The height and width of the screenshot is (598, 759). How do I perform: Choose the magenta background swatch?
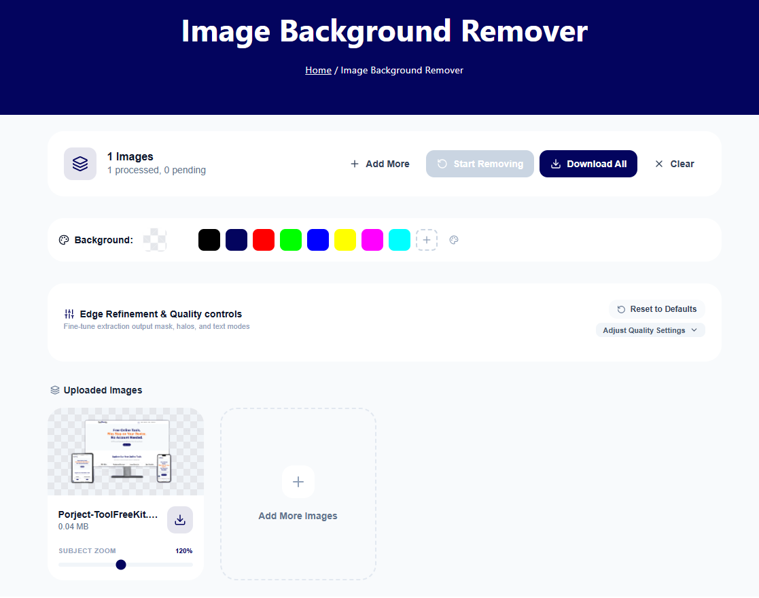pos(372,240)
